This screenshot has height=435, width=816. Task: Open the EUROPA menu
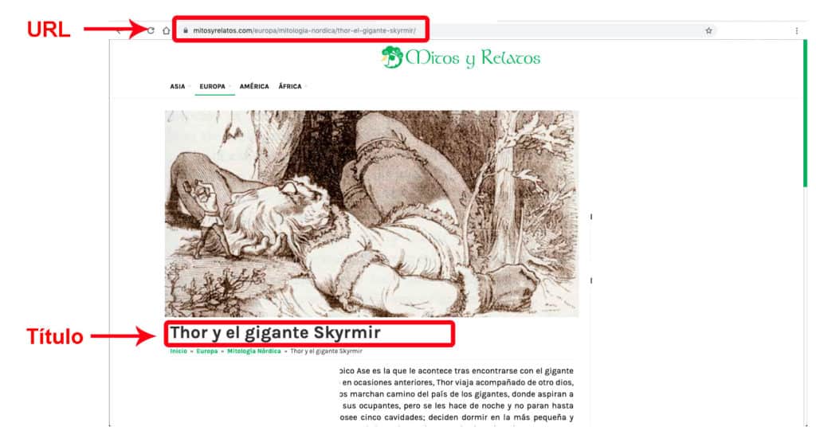pyautogui.click(x=212, y=86)
